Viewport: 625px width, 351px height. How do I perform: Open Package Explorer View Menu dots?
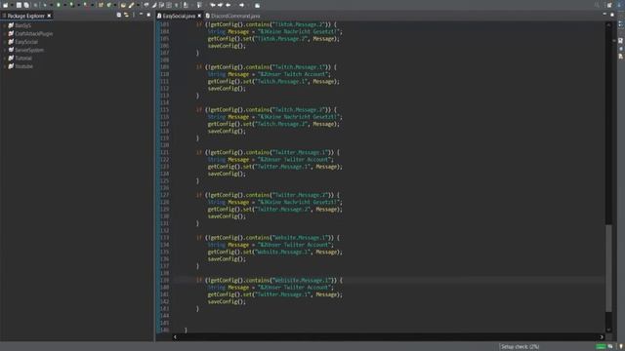pyautogui.click(x=134, y=16)
